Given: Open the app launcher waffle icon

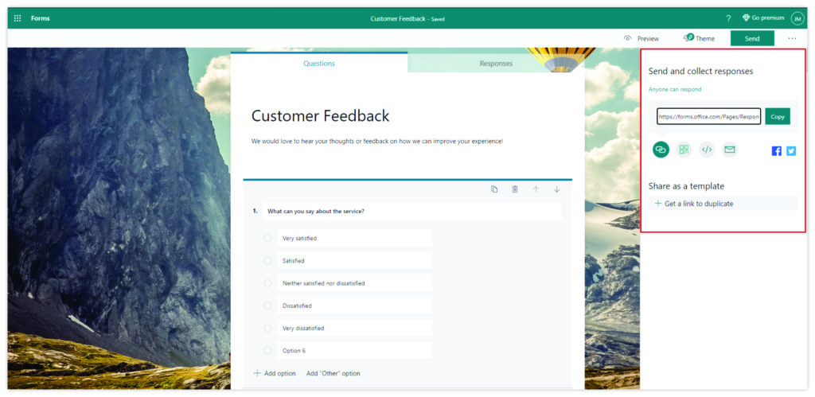Looking at the screenshot, I should [18, 18].
